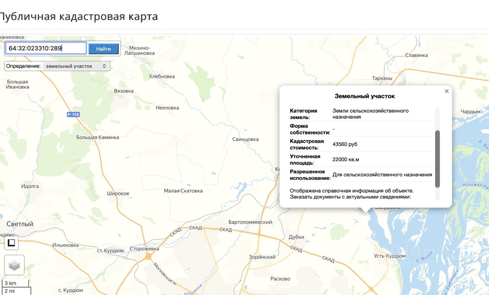Click the Светлый town label on the map
This screenshot has height=295, width=489.
pos(20,224)
